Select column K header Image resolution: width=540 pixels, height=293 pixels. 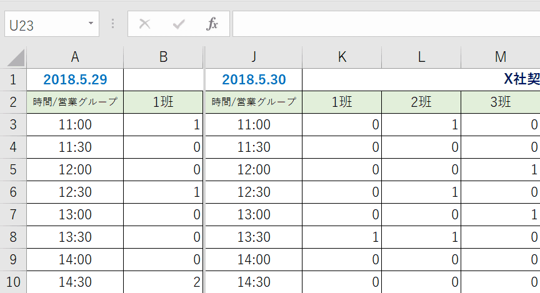pyautogui.click(x=342, y=57)
